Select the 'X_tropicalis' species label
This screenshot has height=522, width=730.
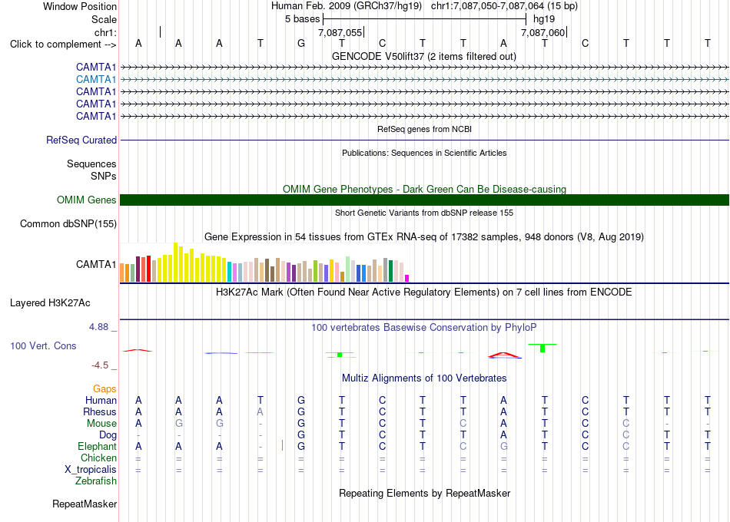pos(91,470)
